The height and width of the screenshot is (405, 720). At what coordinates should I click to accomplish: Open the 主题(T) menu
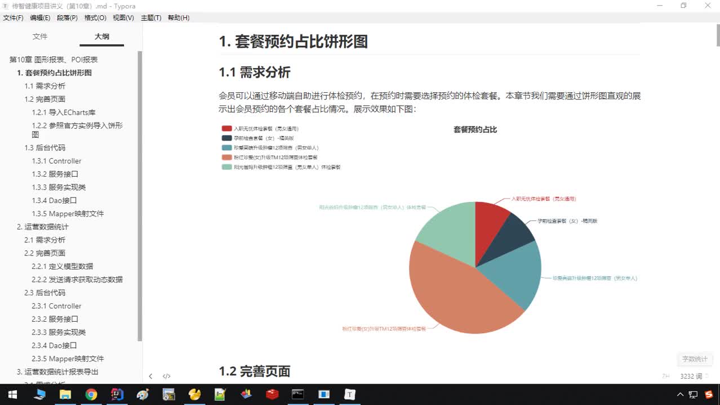click(x=151, y=18)
